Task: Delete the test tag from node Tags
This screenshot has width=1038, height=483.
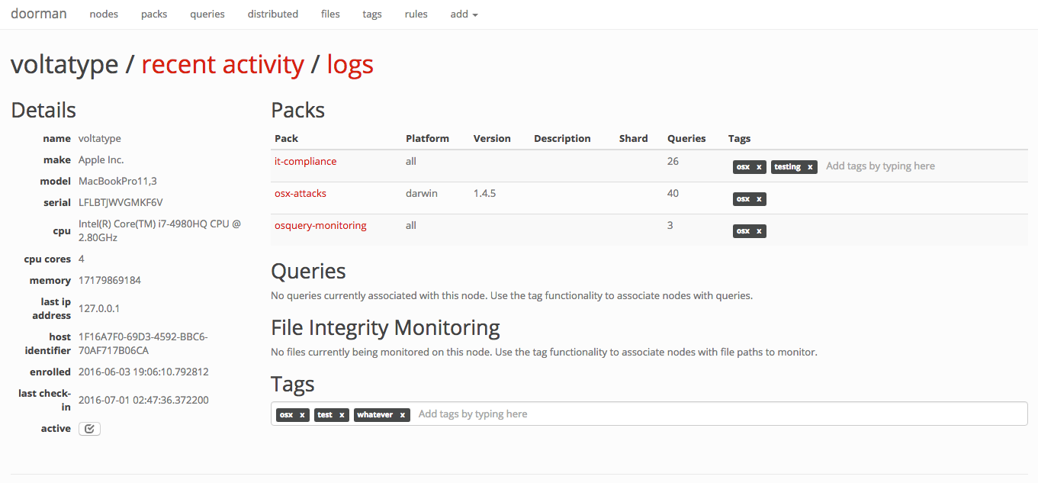Action: (x=342, y=415)
